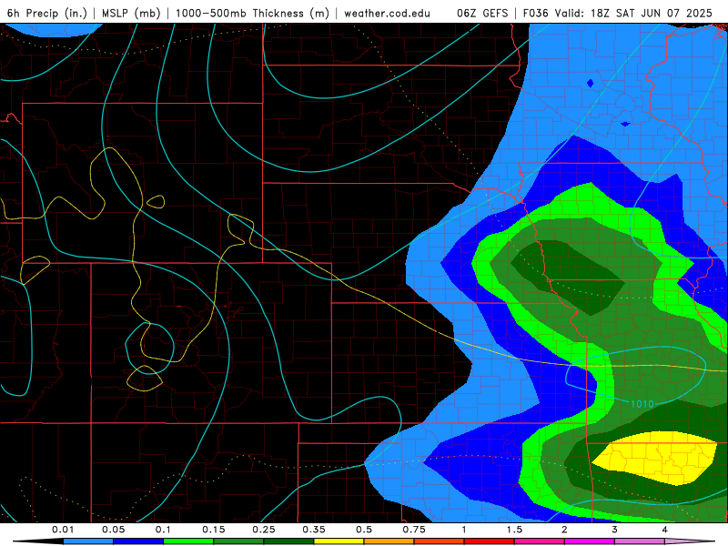Click the '1010' isobar contour label
The width and height of the screenshot is (728, 546).
point(642,404)
